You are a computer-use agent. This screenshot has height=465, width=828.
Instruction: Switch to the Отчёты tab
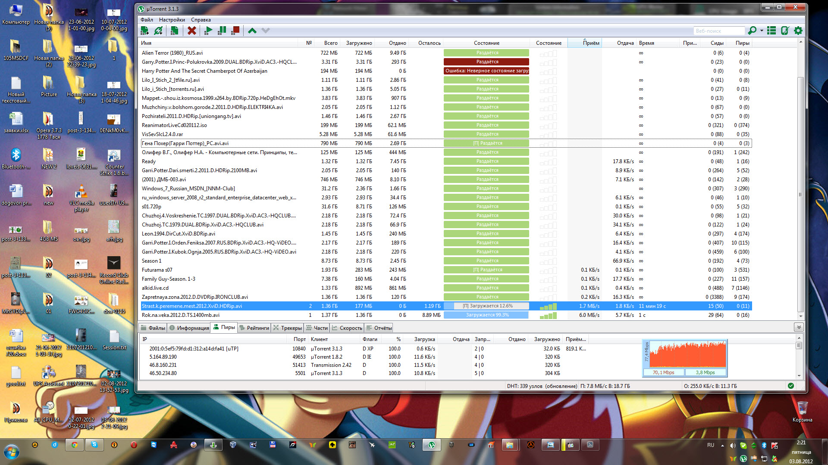pyautogui.click(x=379, y=328)
